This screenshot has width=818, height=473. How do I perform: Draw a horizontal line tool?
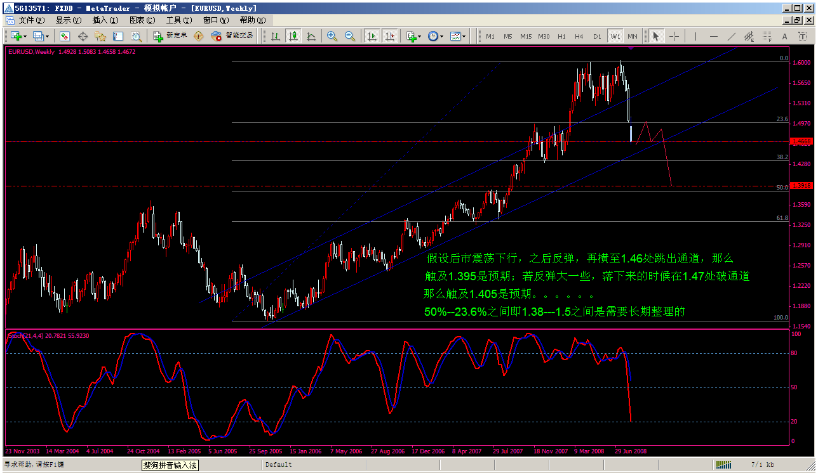coord(713,36)
